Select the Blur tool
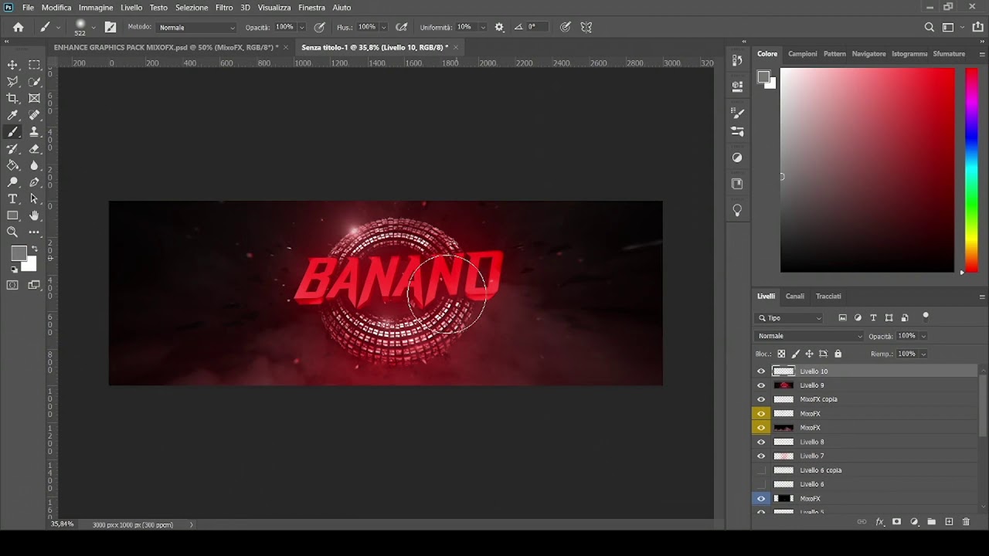Image resolution: width=989 pixels, height=556 pixels. tap(34, 165)
